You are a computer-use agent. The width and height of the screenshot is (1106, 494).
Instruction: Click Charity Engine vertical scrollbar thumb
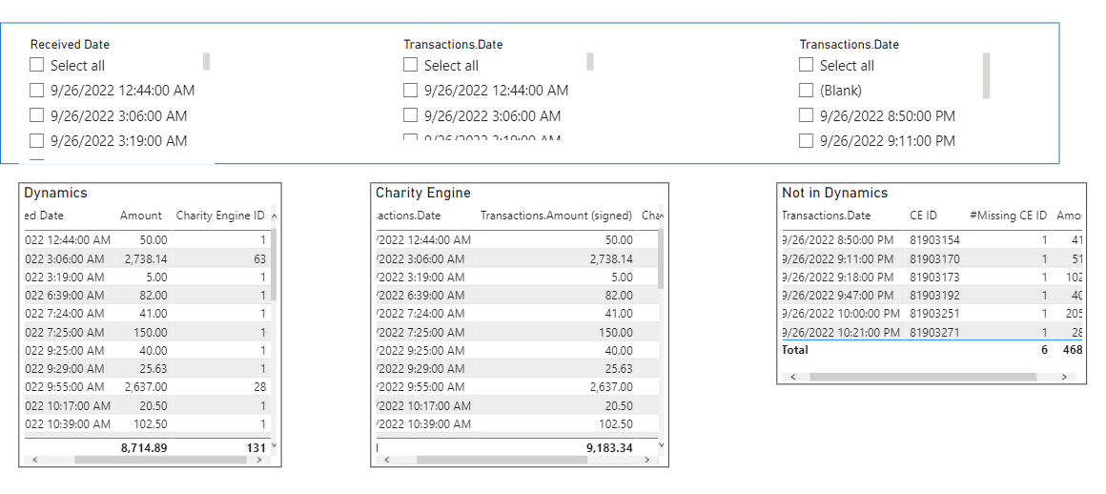click(661, 259)
